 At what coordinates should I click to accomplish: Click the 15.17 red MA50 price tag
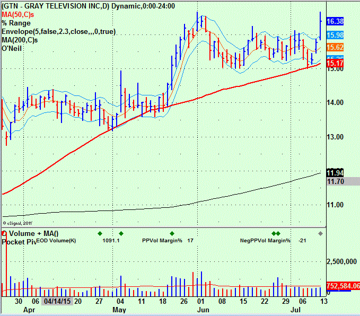point(335,63)
